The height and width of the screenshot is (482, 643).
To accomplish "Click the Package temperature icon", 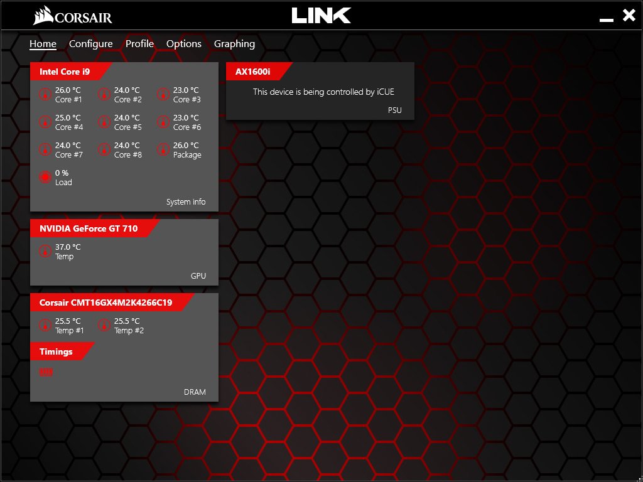I will tap(163, 149).
